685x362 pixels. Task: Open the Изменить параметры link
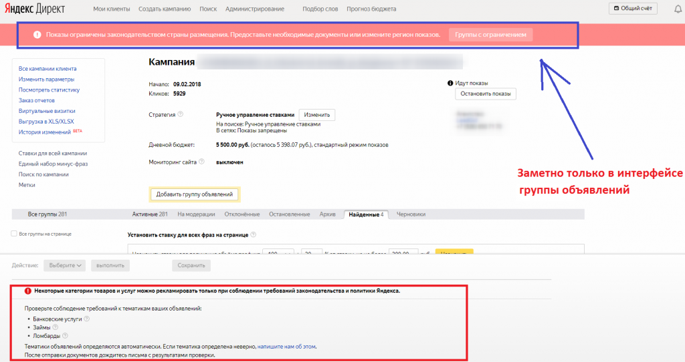[x=46, y=79]
